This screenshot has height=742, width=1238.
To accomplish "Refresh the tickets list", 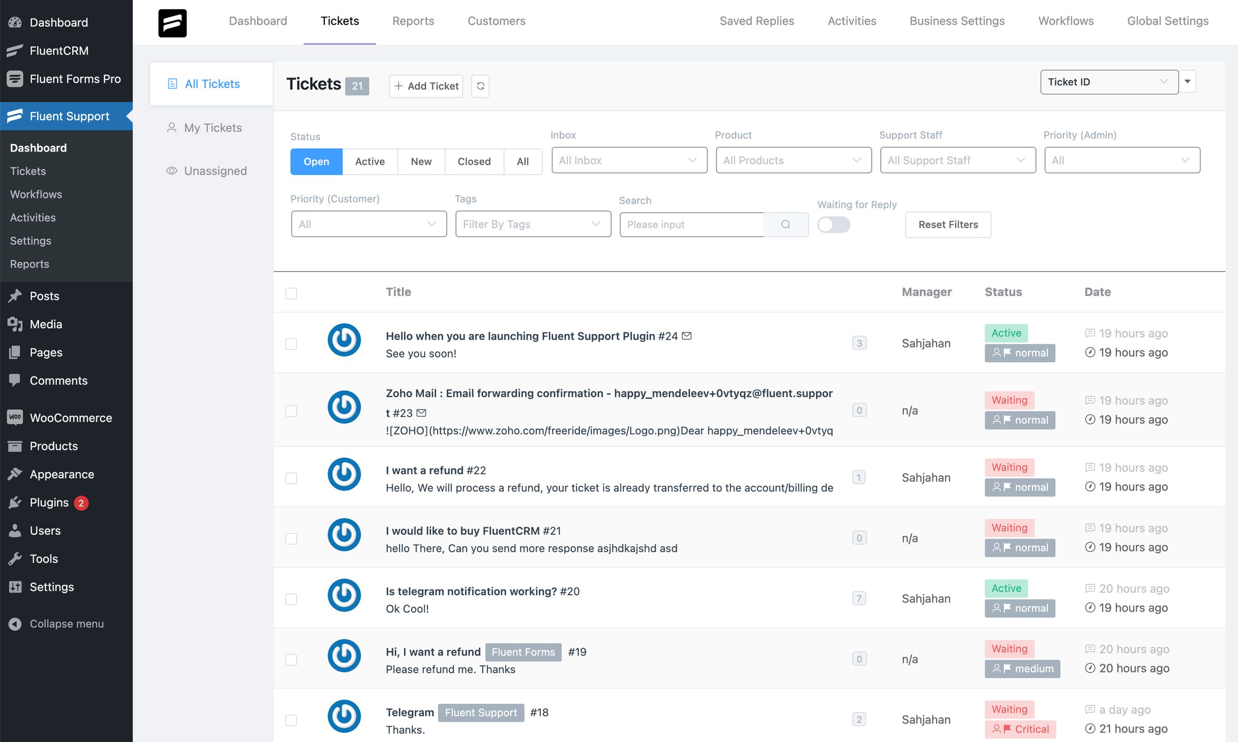I will click(480, 86).
